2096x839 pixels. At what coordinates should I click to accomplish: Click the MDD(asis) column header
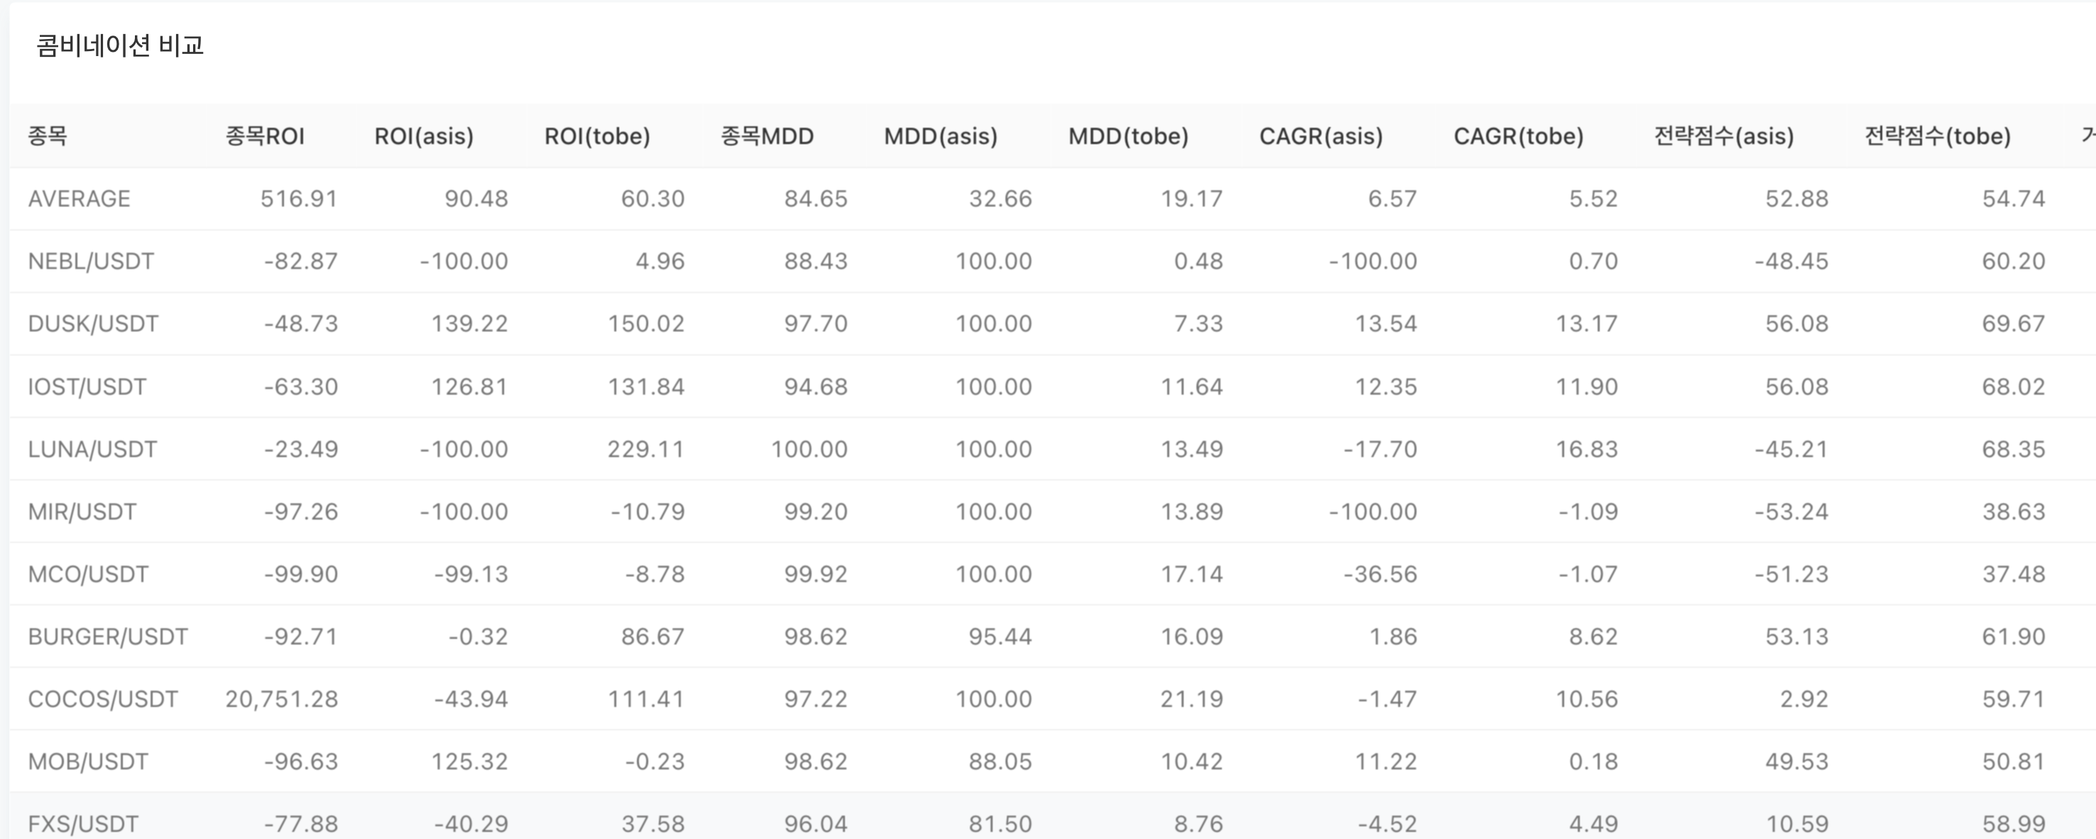click(x=941, y=136)
